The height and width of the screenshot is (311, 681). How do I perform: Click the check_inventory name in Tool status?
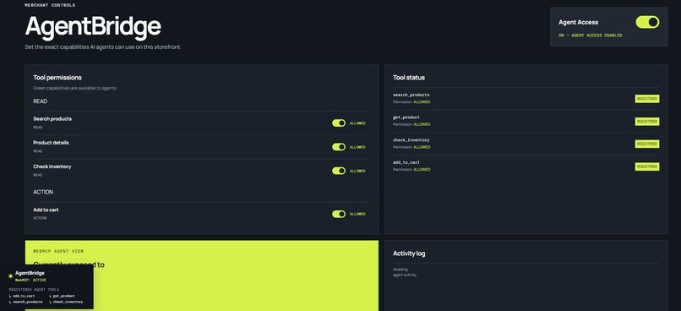point(411,139)
